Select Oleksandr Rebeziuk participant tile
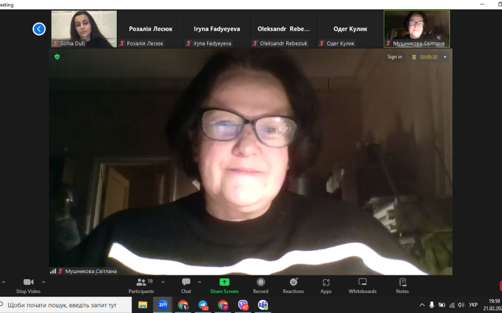 284,29
